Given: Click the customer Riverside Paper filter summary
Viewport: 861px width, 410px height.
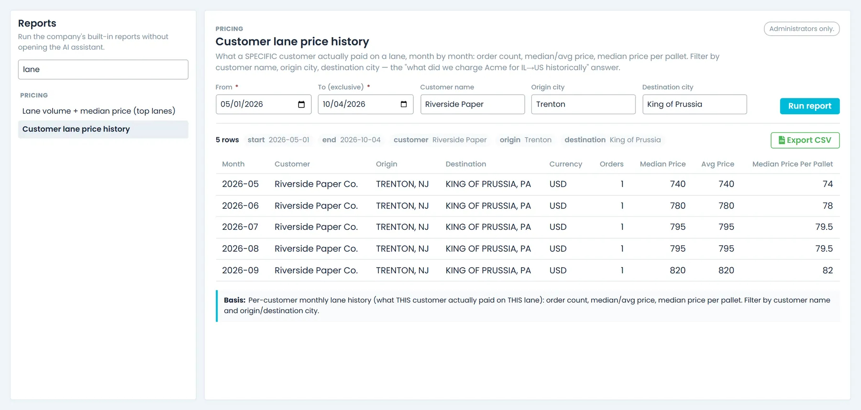Looking at the screenshot, I should tap(440, 140).
